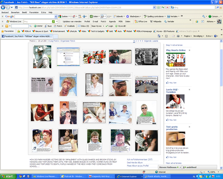Open the thumbnail of man in cowboy hat
Viewport: 223px width, 179px height.
pos(42,57)
